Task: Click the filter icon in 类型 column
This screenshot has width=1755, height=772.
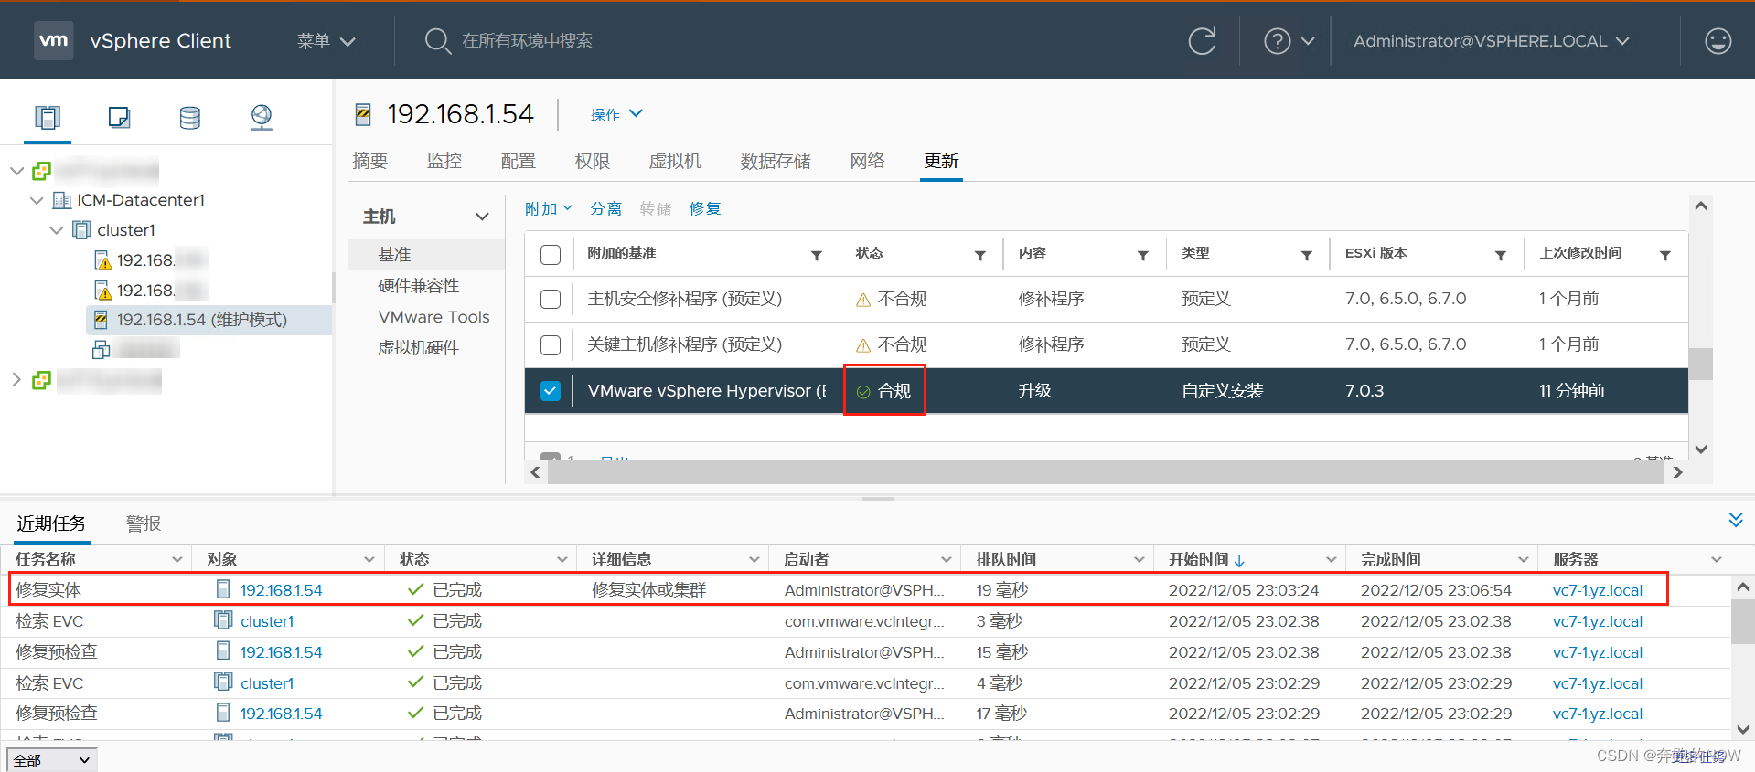Action: (1307, 256)
